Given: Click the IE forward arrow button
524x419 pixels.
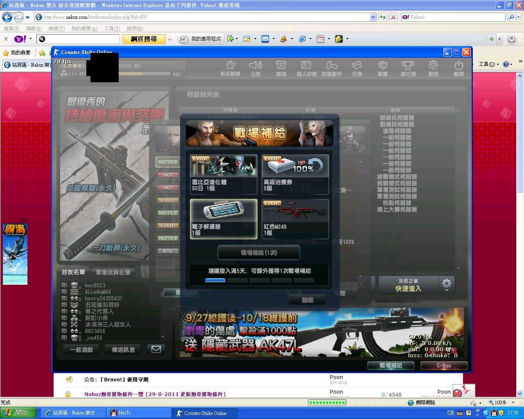Looking at the screenshot, I should [x=18, y=17].
